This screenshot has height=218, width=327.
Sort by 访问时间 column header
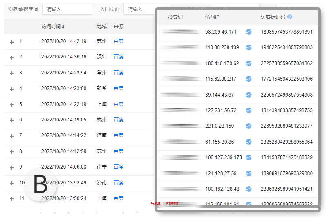coord(53,27)
